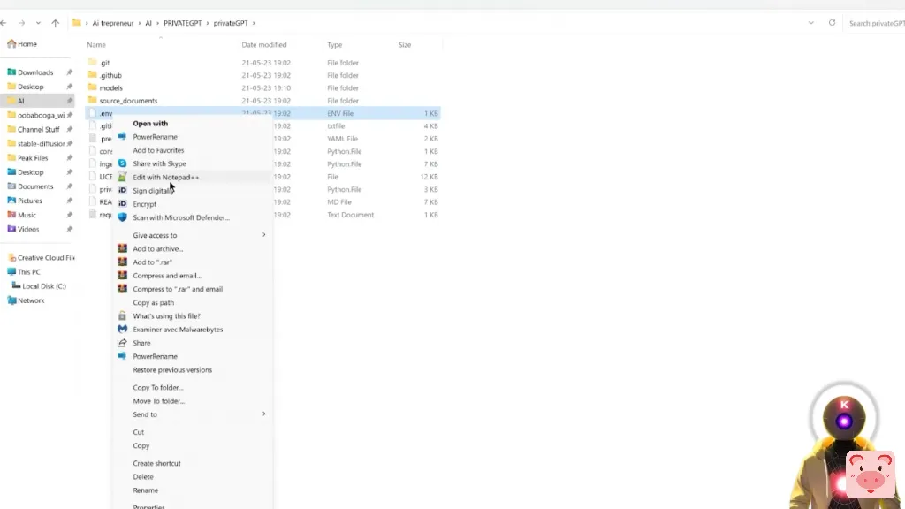The width and height of the screenshot is (905, 509).
Task: Sort by Size column header
Action: 405,44
